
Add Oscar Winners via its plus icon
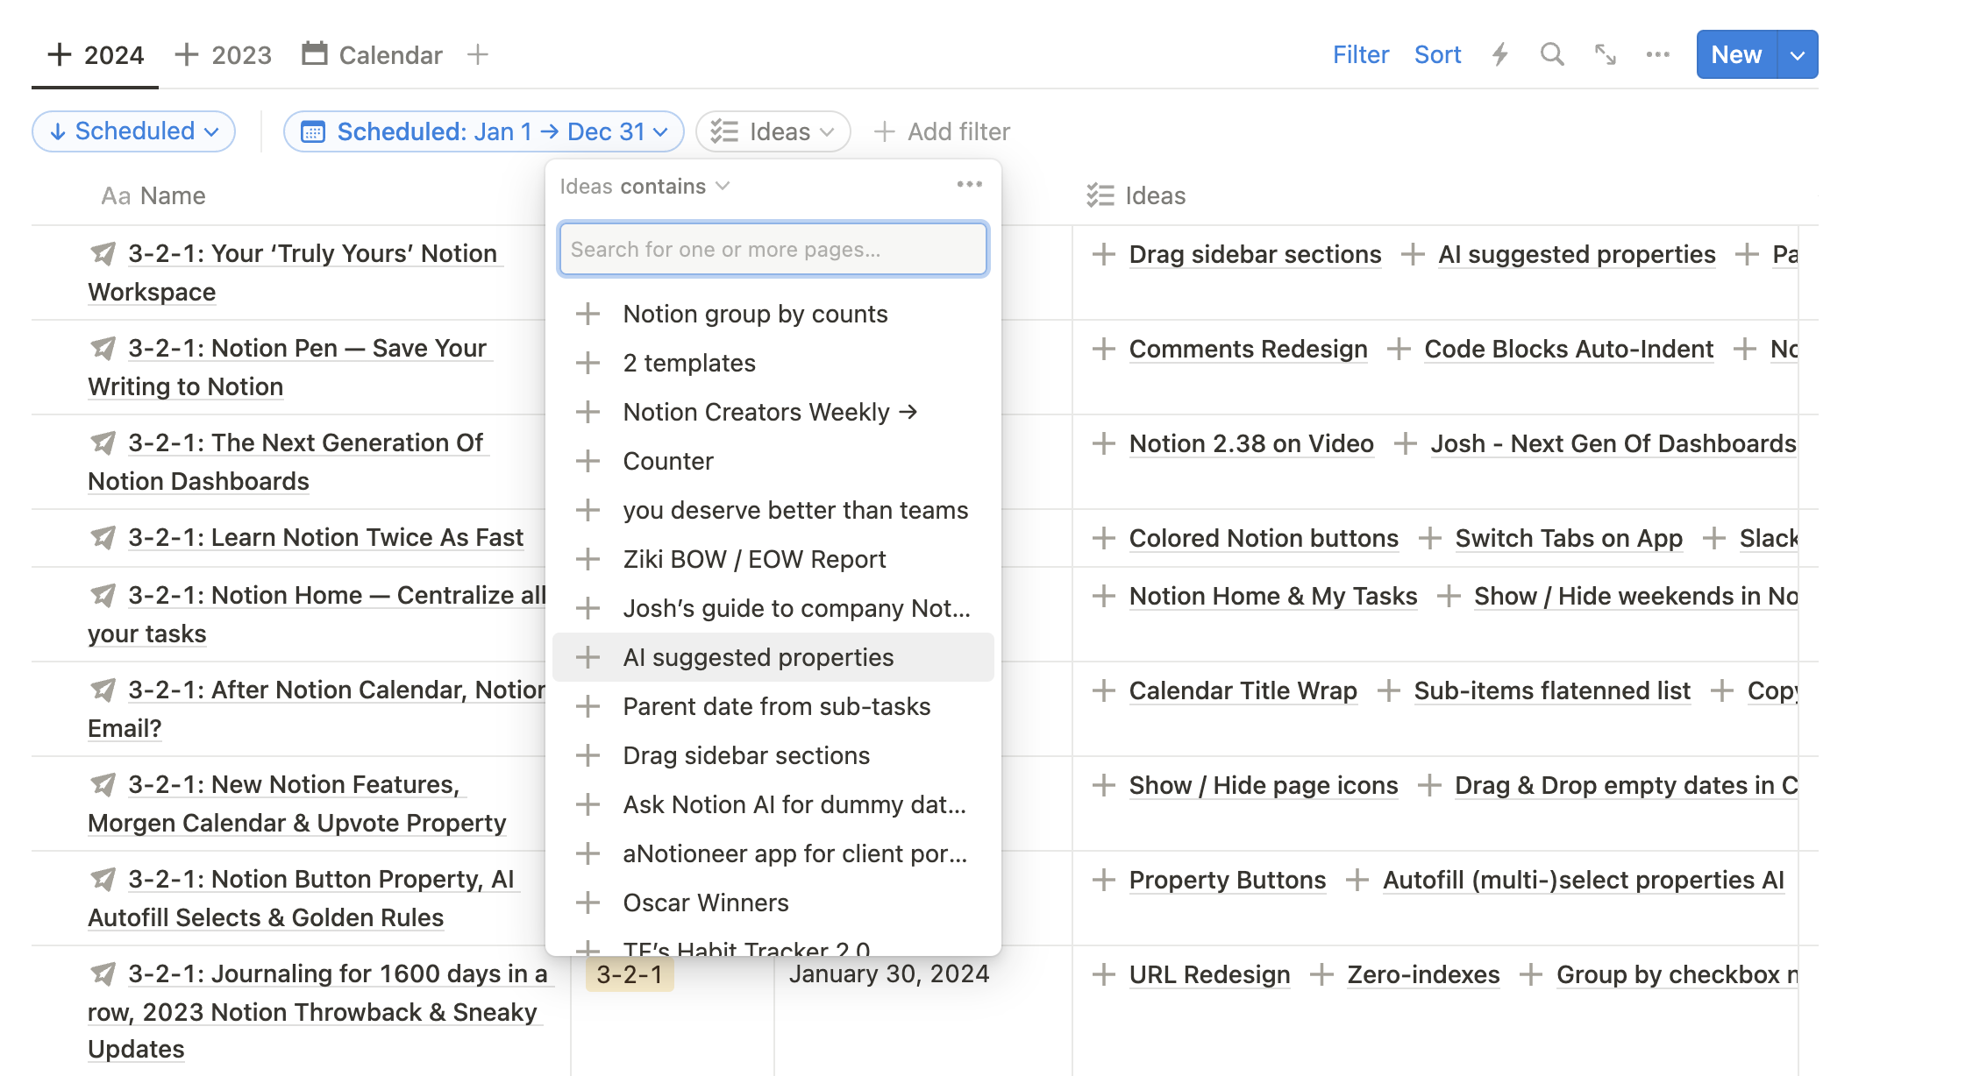point(588,903)
